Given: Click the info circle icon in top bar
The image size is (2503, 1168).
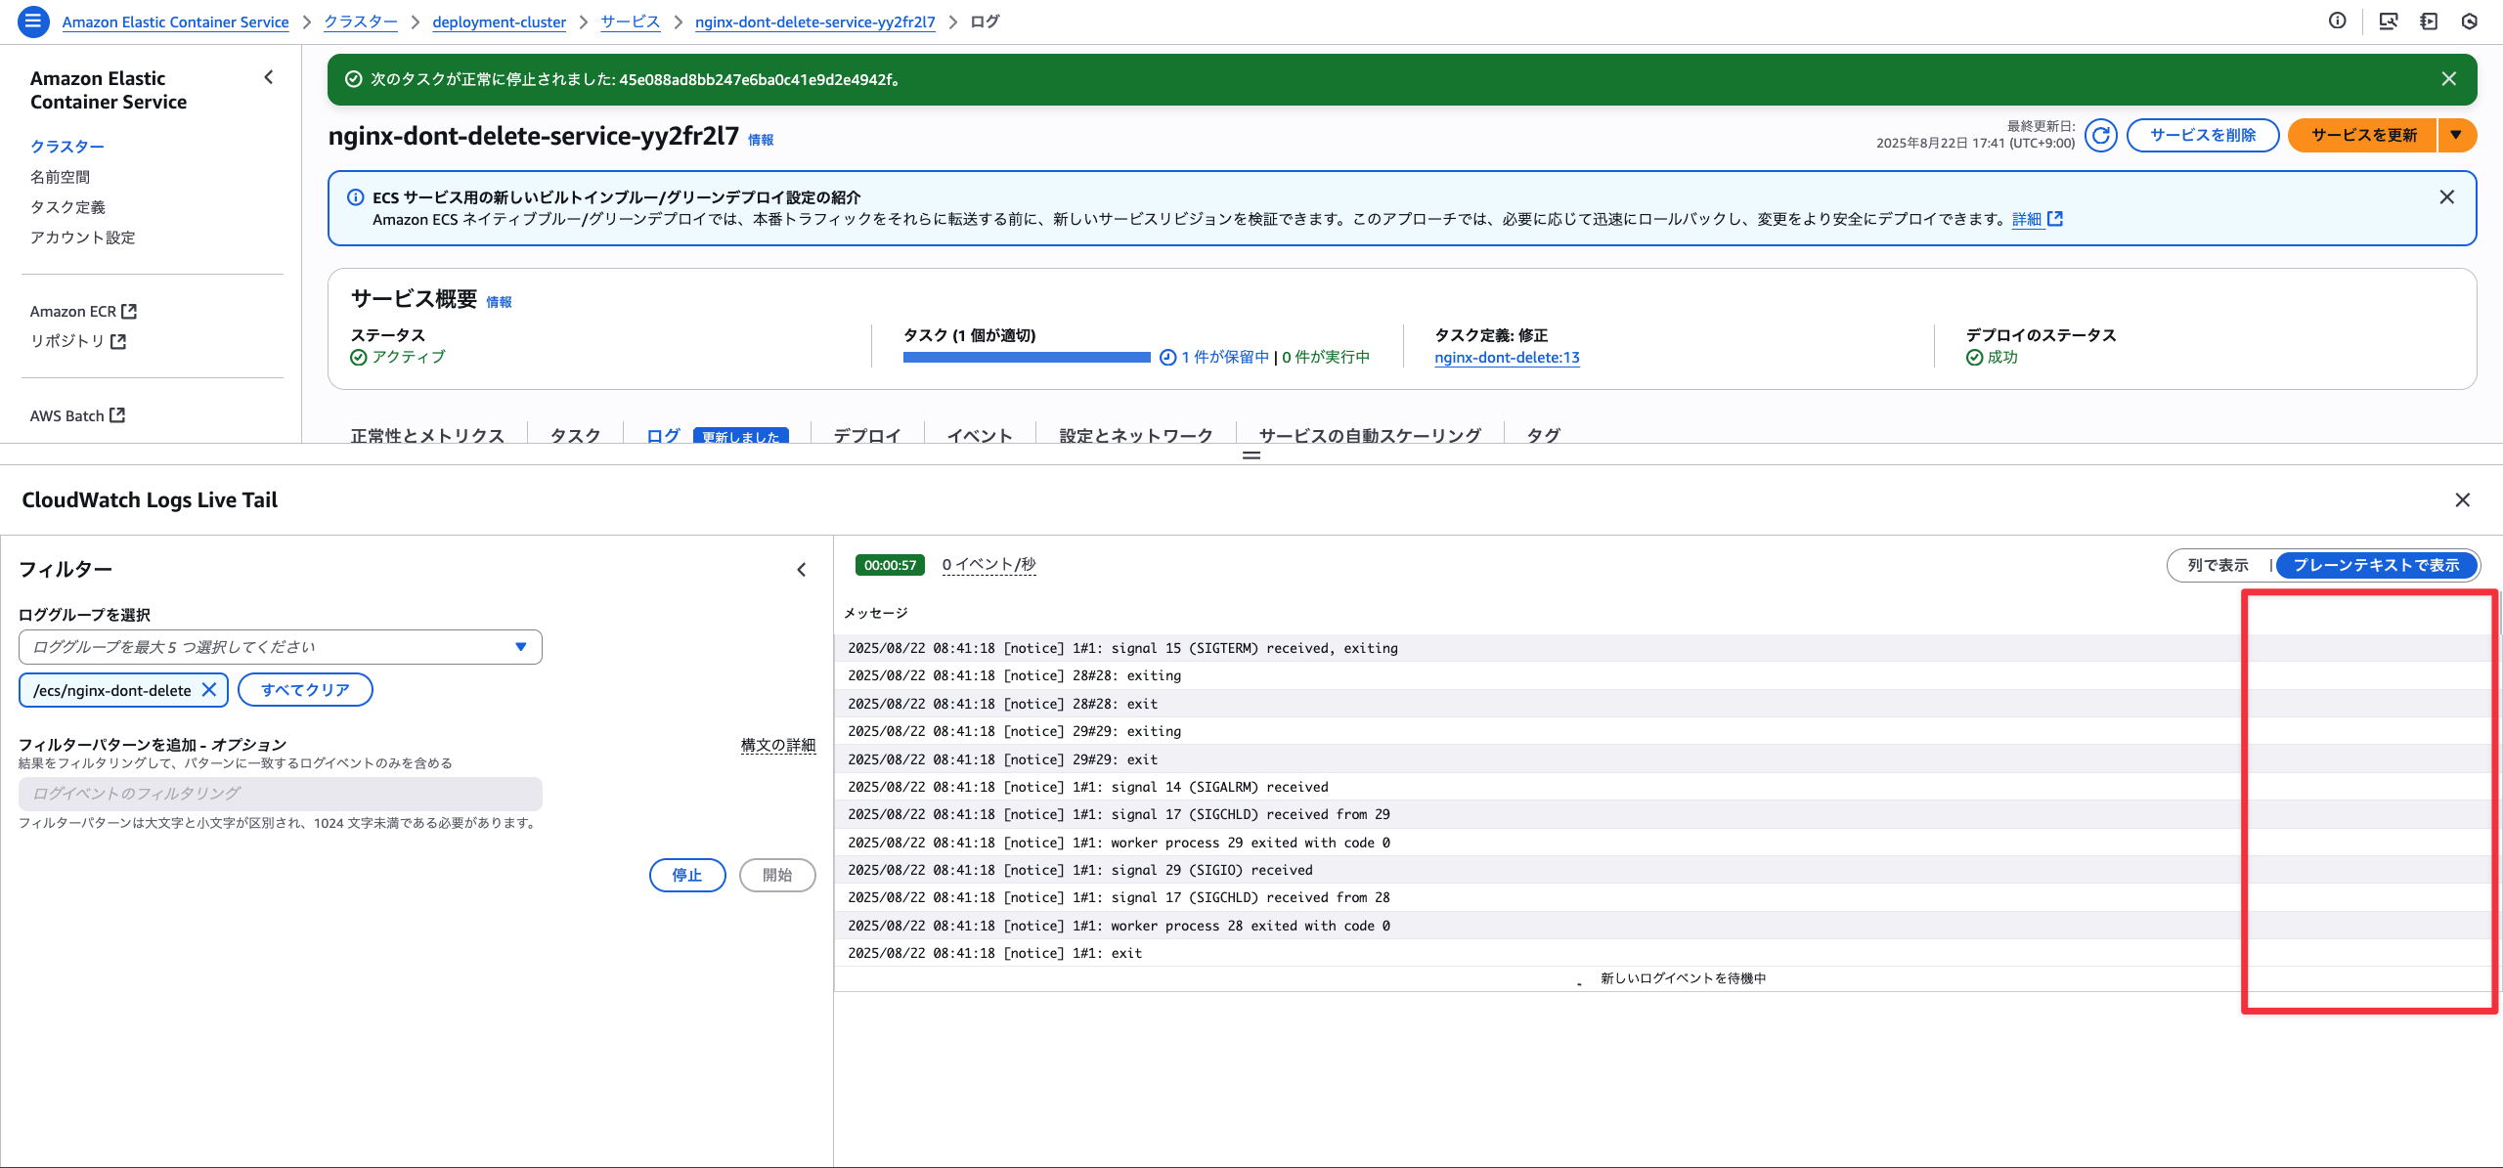Looking at the screenshot, I should pyautogui.click(x=2337, y=21).
